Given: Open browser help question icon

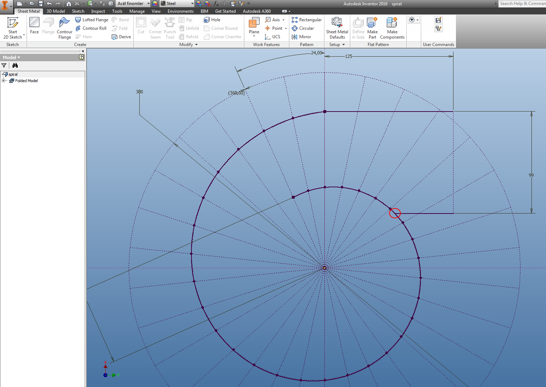Looking at the screenshot, I should tap(82, 57).
